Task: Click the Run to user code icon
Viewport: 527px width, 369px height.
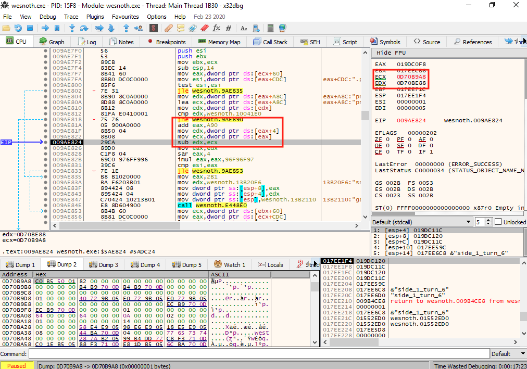Action: click(138, 28)
